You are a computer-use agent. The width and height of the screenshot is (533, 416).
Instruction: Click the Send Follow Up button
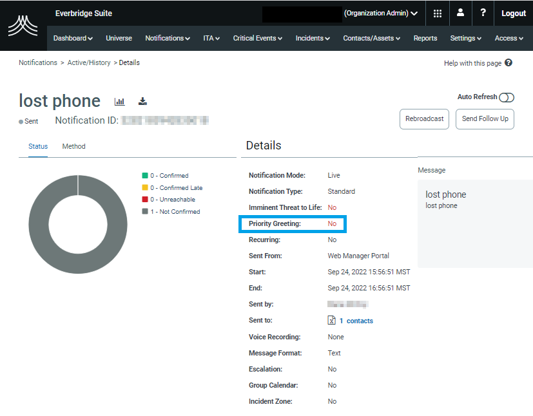485,119
